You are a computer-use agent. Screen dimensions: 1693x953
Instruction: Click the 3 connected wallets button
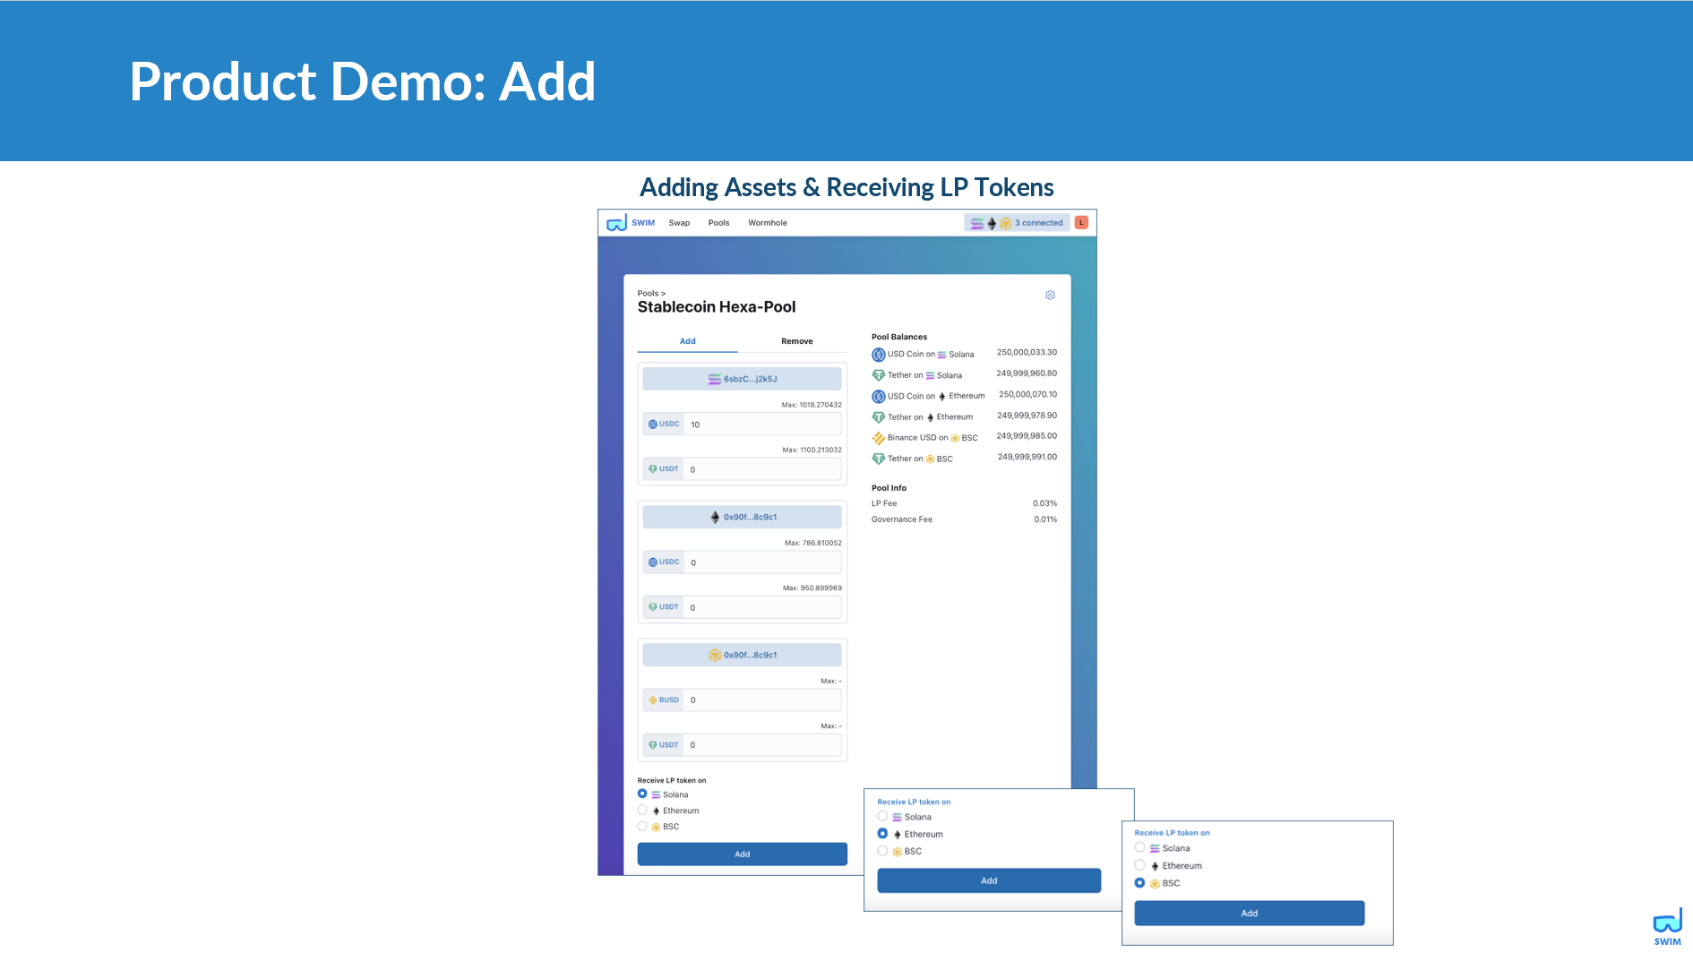1017,223
